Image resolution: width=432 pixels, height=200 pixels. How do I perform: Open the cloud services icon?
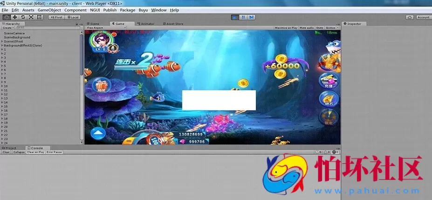pyautogui.click(x=410, y=17)
